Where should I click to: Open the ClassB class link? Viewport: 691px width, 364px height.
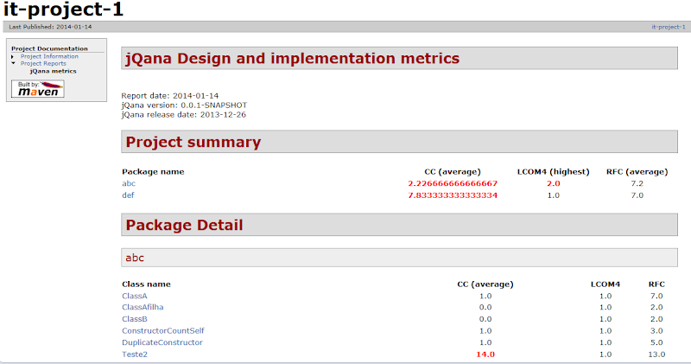(135, 319)
